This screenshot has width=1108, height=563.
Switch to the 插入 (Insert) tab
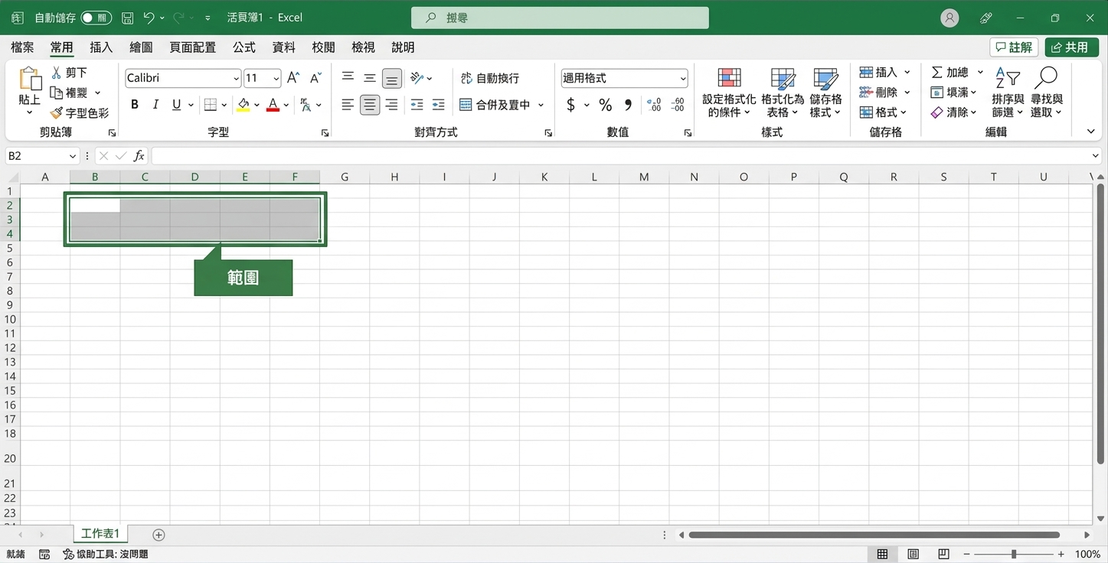point(101,47)
